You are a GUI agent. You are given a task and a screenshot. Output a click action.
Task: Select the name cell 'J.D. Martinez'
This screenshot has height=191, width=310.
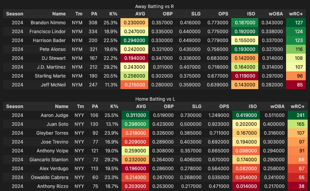point(51,67)
